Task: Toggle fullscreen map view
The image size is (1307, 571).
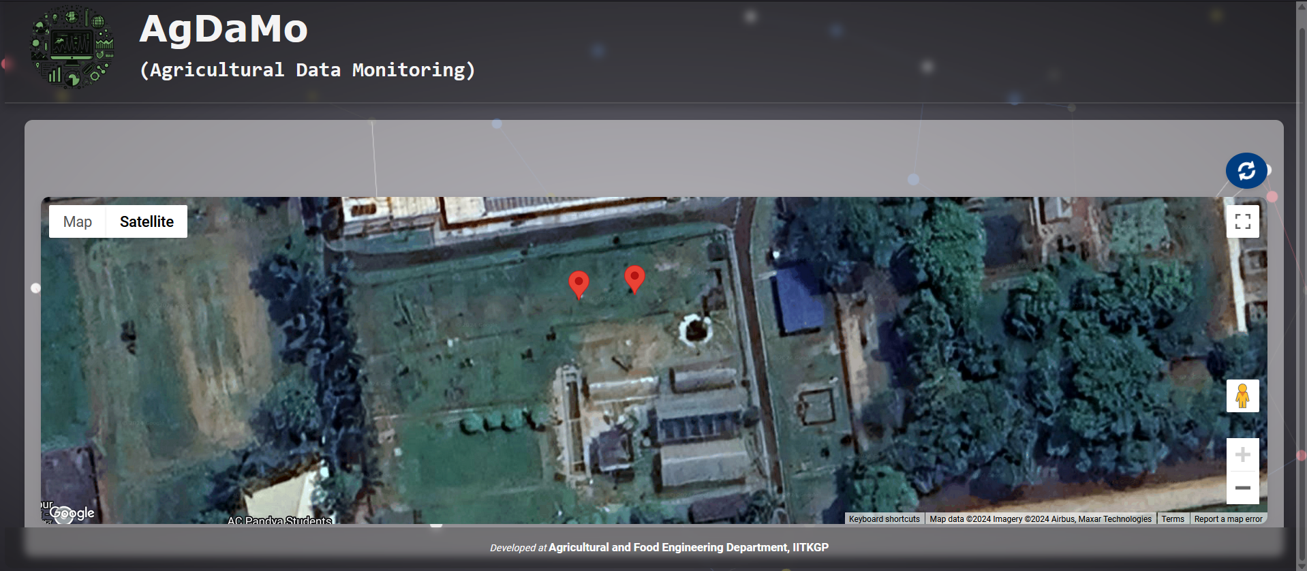Action: point(1242,221)
